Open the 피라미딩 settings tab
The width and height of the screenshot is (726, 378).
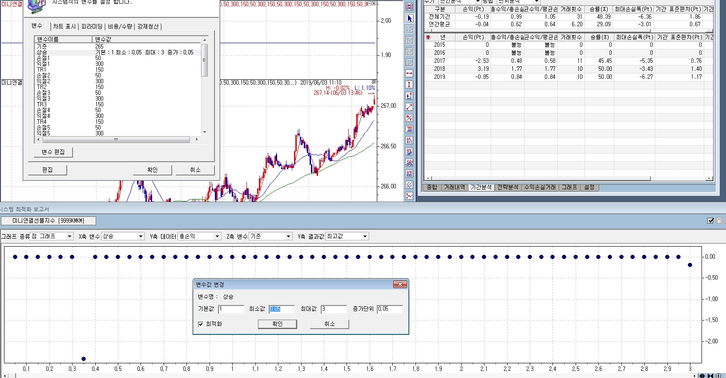92,27
